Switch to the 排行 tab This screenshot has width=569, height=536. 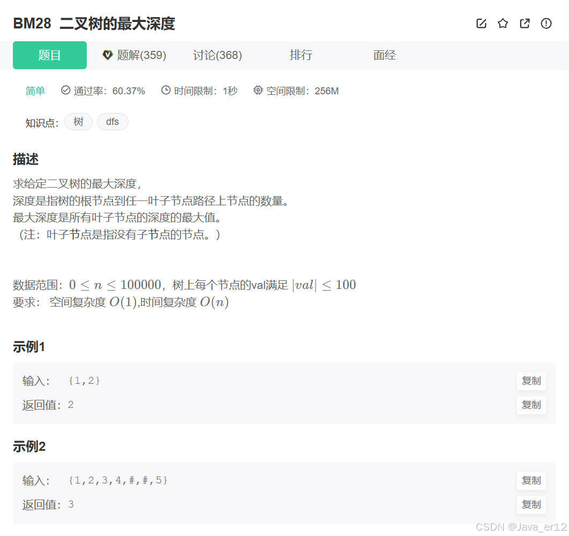coord(301,55)
